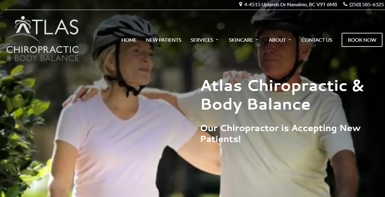Open the About menu
The height and width of the screenshot is (197, 385).
click(x=277, y=40)
